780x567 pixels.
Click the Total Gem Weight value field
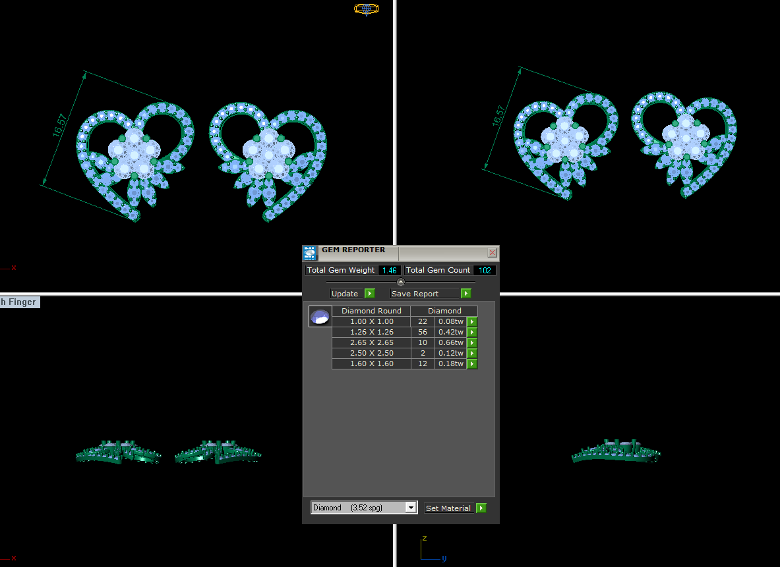[389, 271]
